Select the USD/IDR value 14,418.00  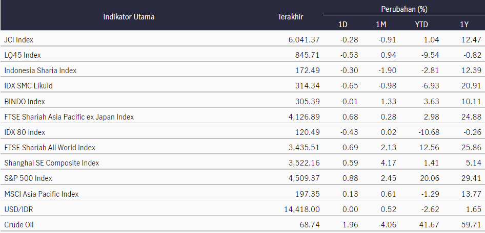301,209
